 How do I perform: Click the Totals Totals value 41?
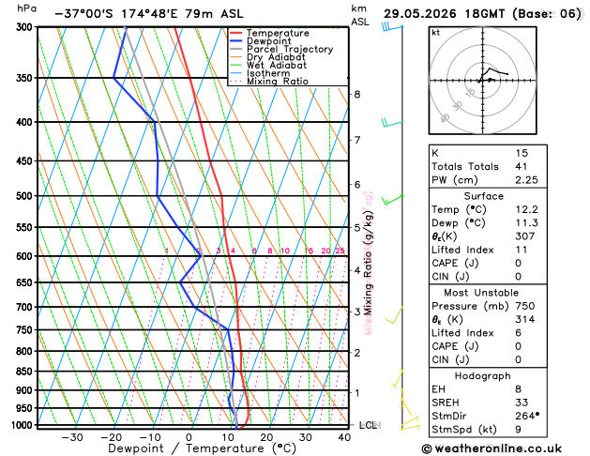point(522,166)
